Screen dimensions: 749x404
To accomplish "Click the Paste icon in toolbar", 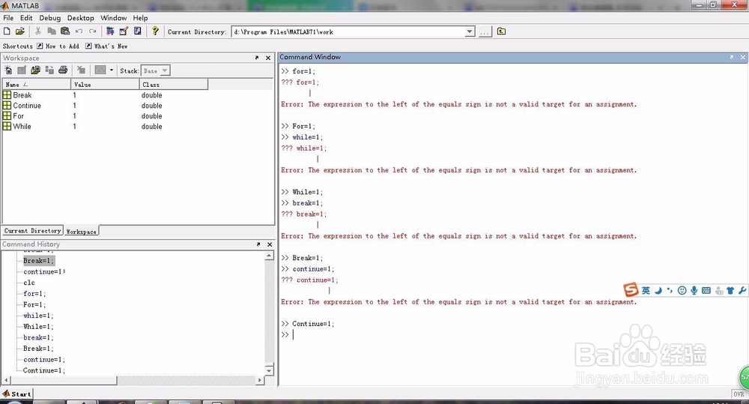I will (65, 31).
